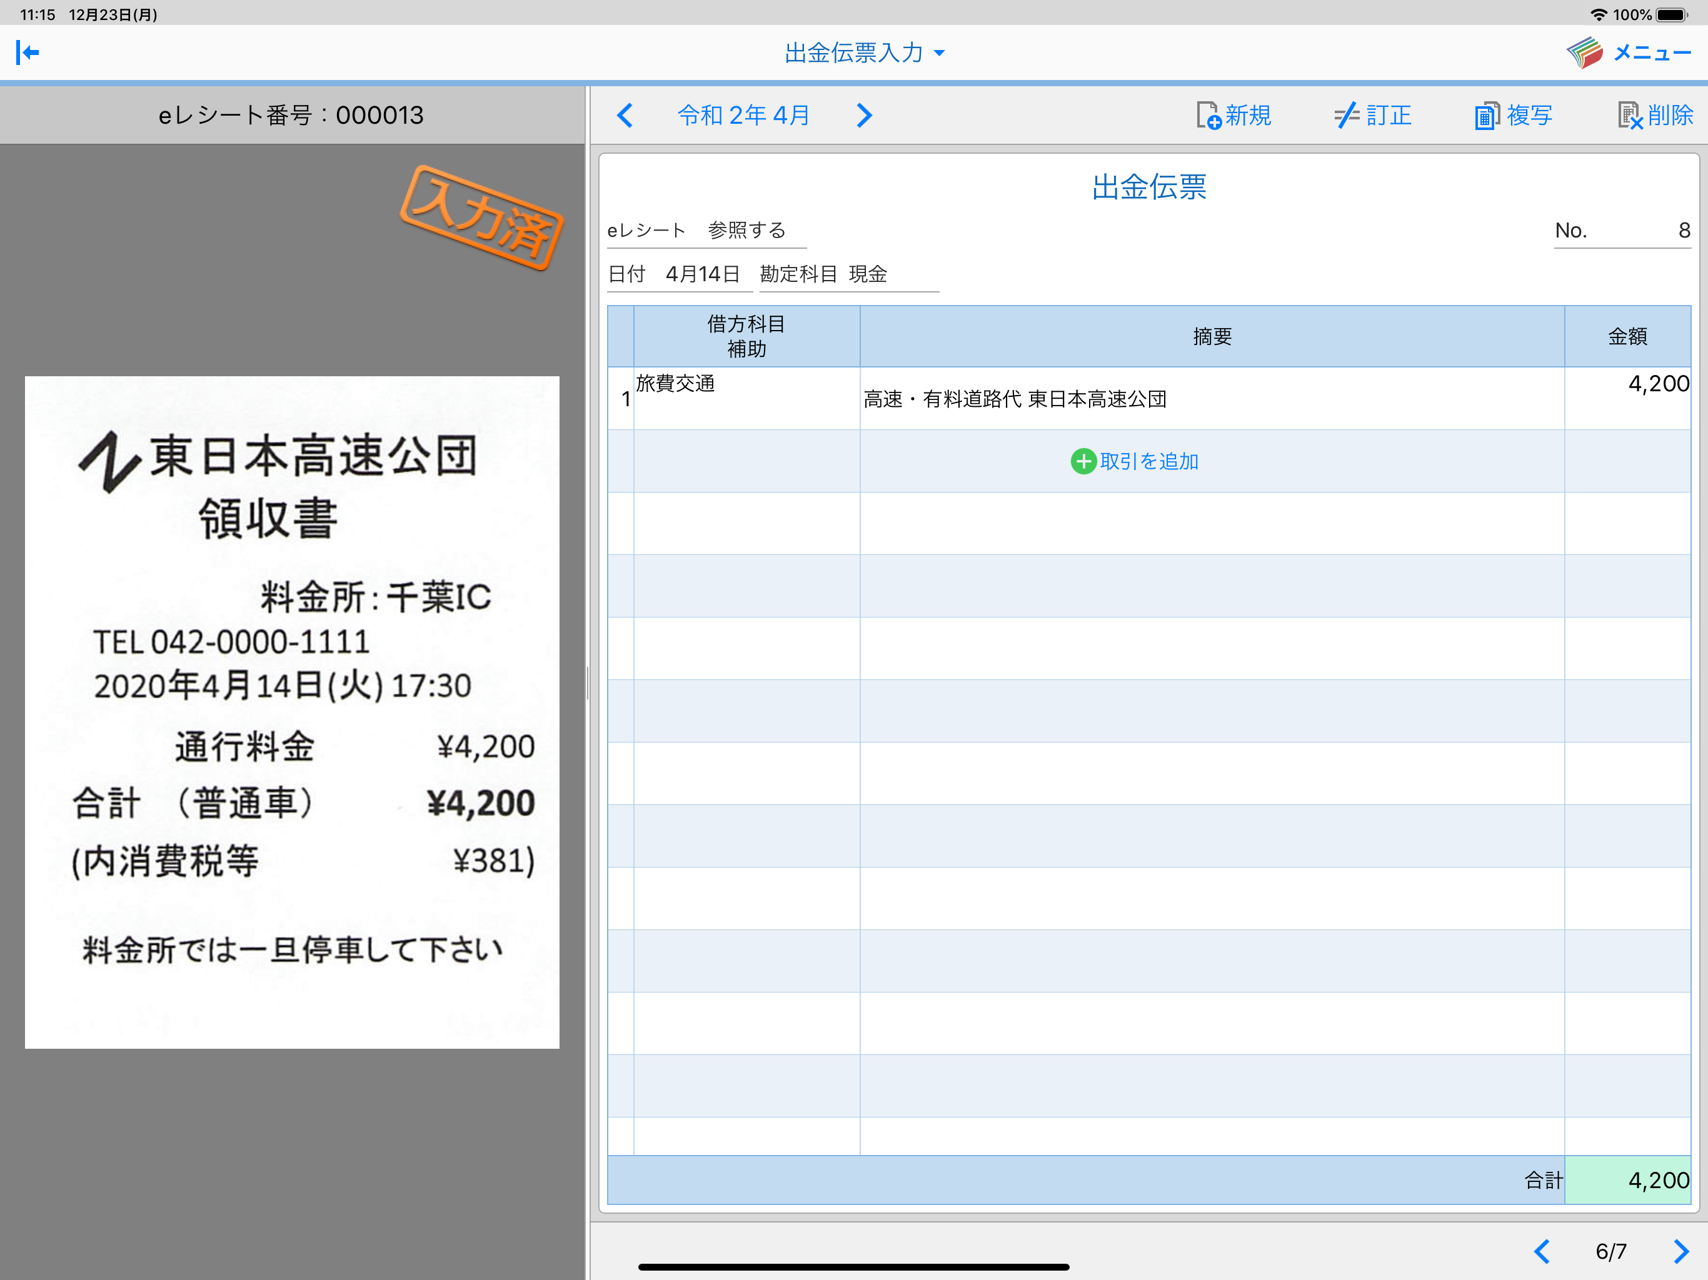Go to previous month arrow

pos(625,115)
